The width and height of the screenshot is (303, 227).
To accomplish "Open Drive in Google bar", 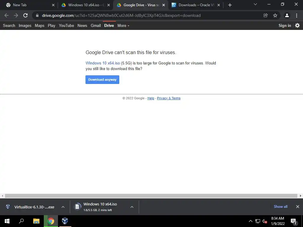I will click(109, 25).
